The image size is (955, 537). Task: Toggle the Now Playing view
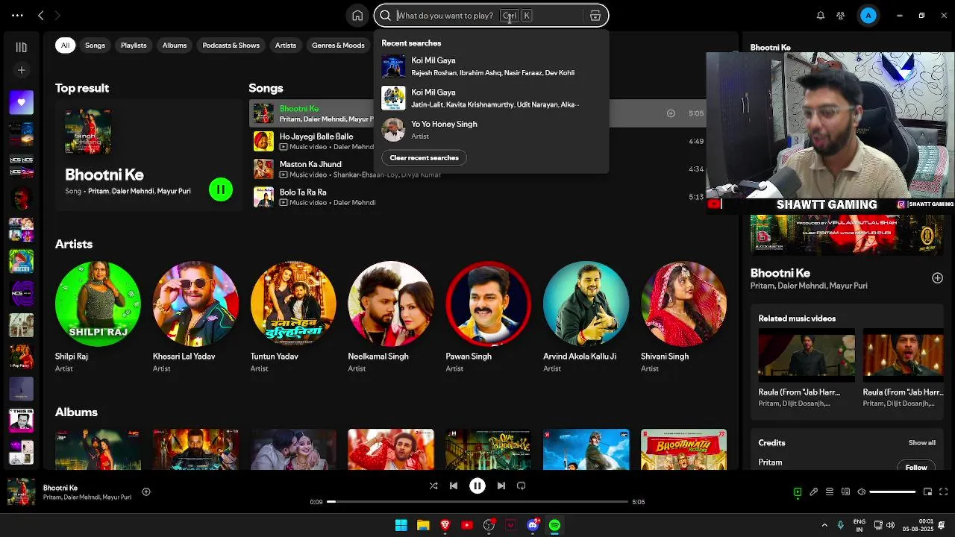point(798,492)
